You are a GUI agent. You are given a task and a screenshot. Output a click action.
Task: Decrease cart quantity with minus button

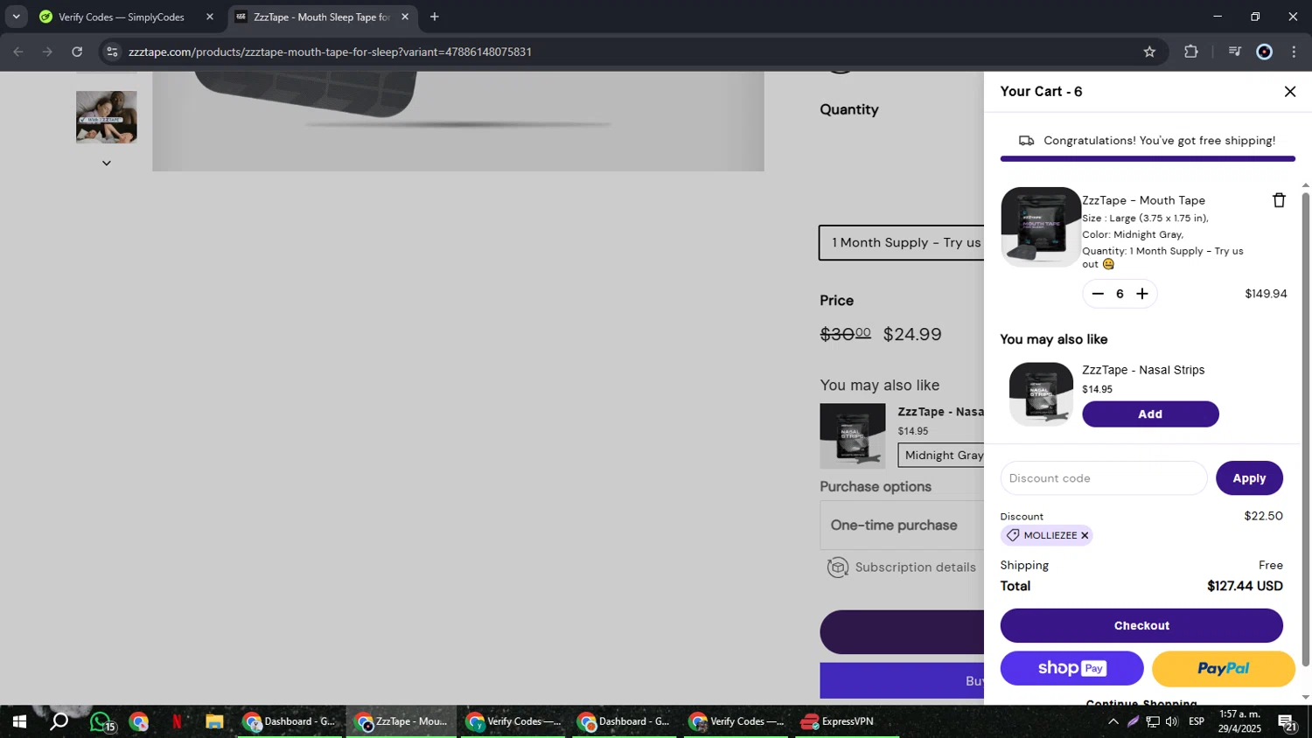tap(1098, 294)
